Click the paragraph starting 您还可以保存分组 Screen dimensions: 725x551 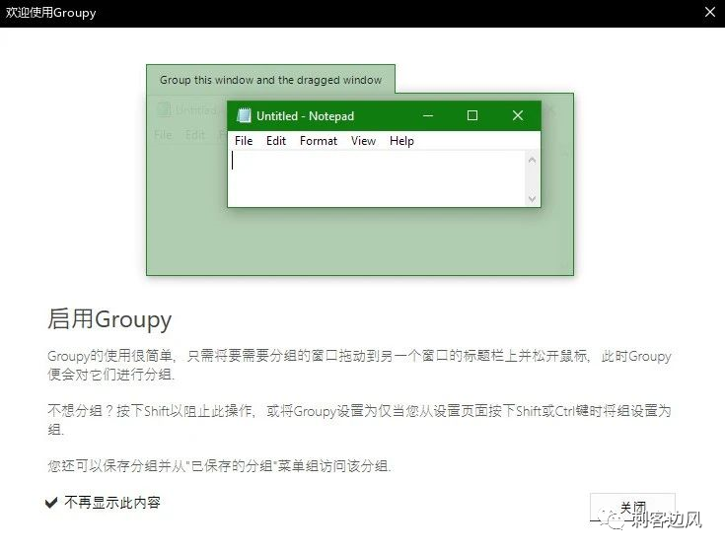(219, 465)
